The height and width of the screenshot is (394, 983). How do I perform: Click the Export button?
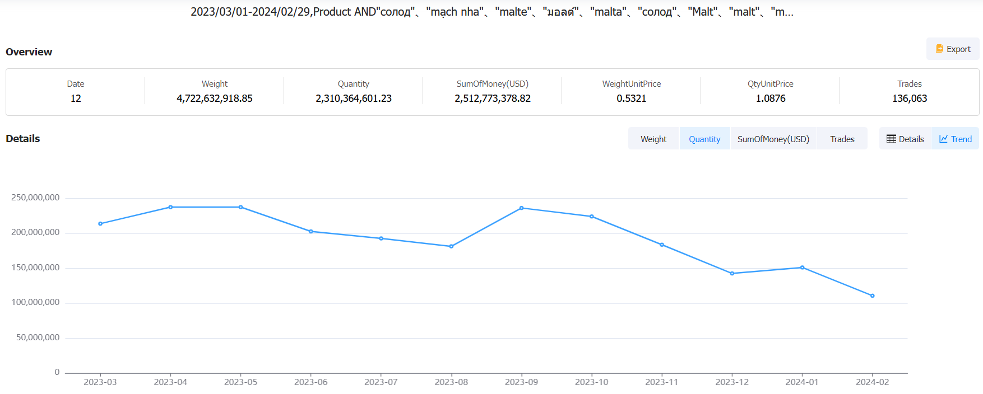[x=953, y=49]
